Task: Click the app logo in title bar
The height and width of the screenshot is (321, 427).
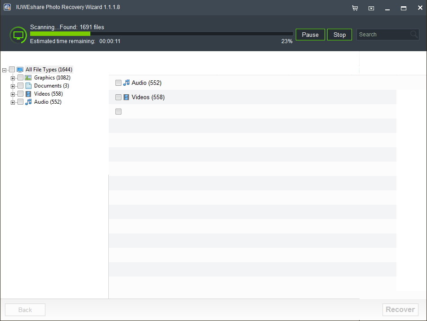Action: (7, 7)
